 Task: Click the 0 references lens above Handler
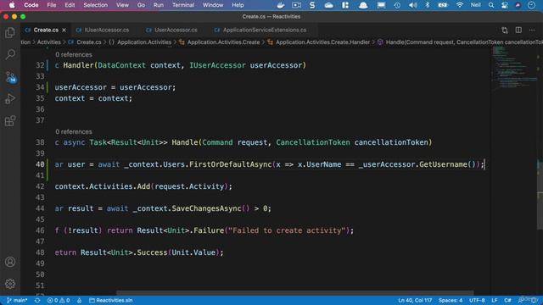click(74, 54)
